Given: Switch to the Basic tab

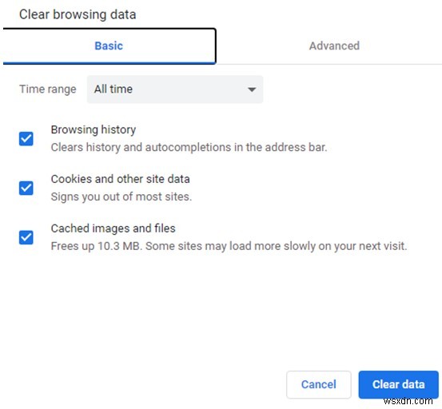Looking at the screenshot, I should [109, 46].
